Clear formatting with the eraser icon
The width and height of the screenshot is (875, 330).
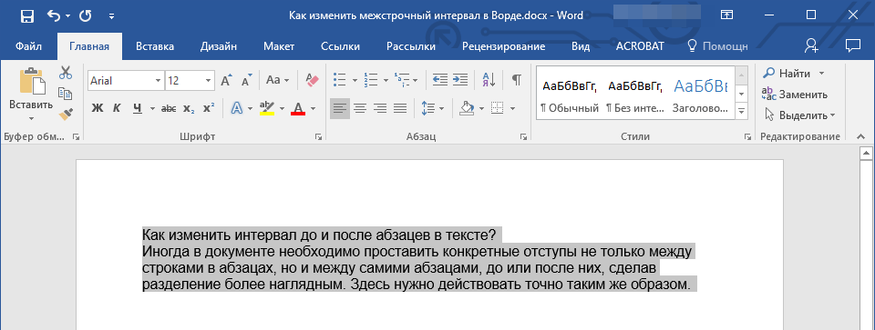(x=312, y=80)
